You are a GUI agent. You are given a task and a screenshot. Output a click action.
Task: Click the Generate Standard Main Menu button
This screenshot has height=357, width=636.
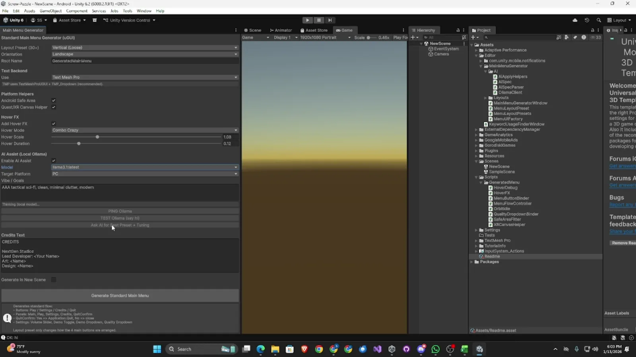click(x=120, y=296)
